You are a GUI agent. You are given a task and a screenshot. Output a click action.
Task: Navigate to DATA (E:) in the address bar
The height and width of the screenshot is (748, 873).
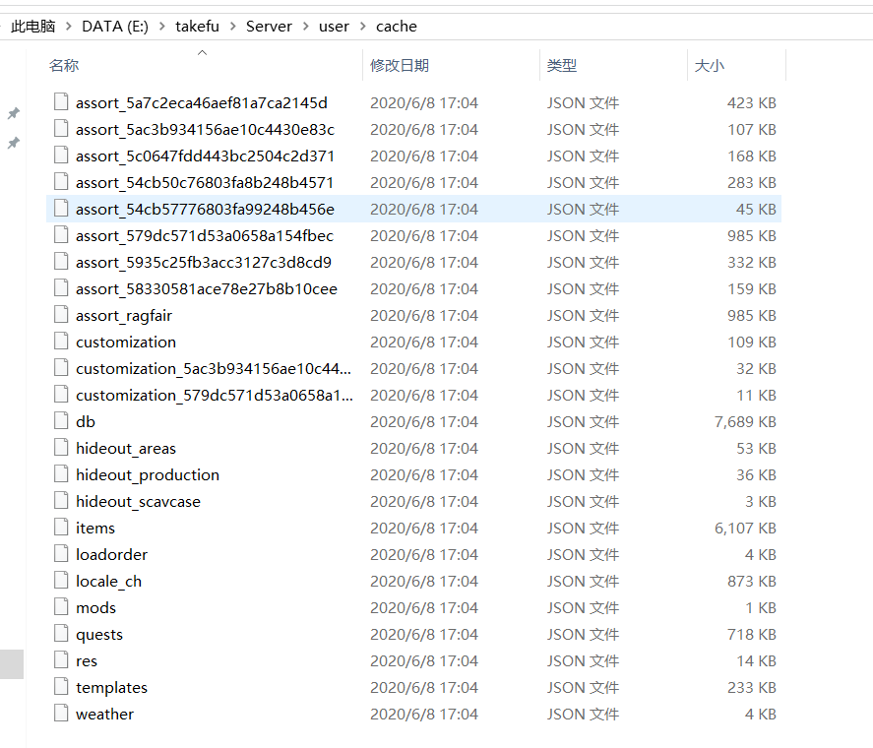click(115, 27)
